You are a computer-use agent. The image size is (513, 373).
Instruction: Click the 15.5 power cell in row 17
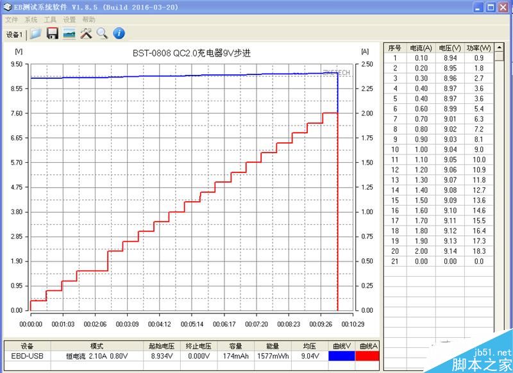click(x=479, y=220)
